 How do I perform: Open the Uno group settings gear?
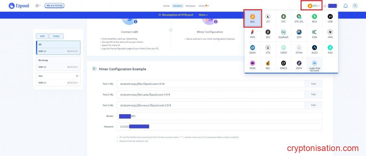click(77, 76)
